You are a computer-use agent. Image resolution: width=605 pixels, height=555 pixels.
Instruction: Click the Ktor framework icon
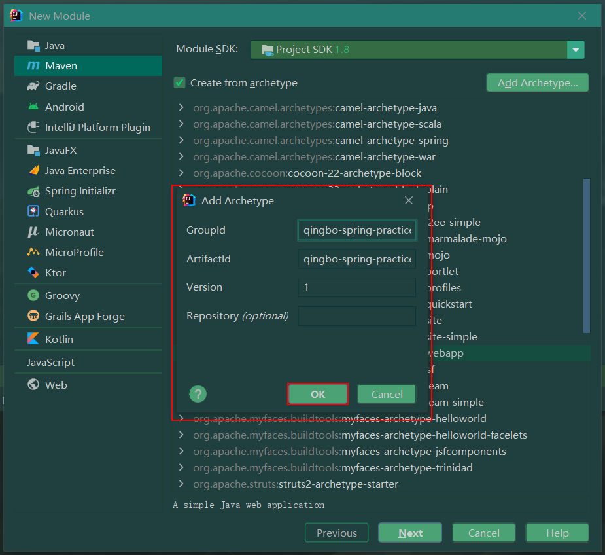click(33, 272)
